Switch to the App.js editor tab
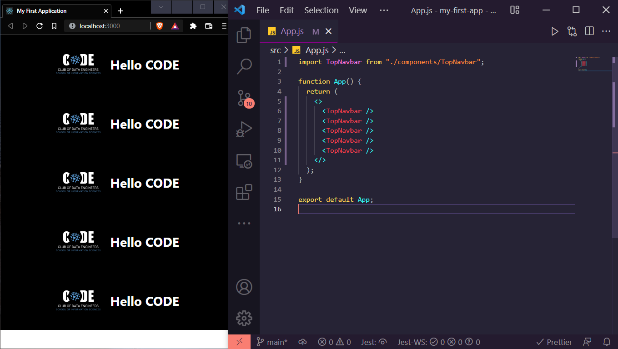 292,31
